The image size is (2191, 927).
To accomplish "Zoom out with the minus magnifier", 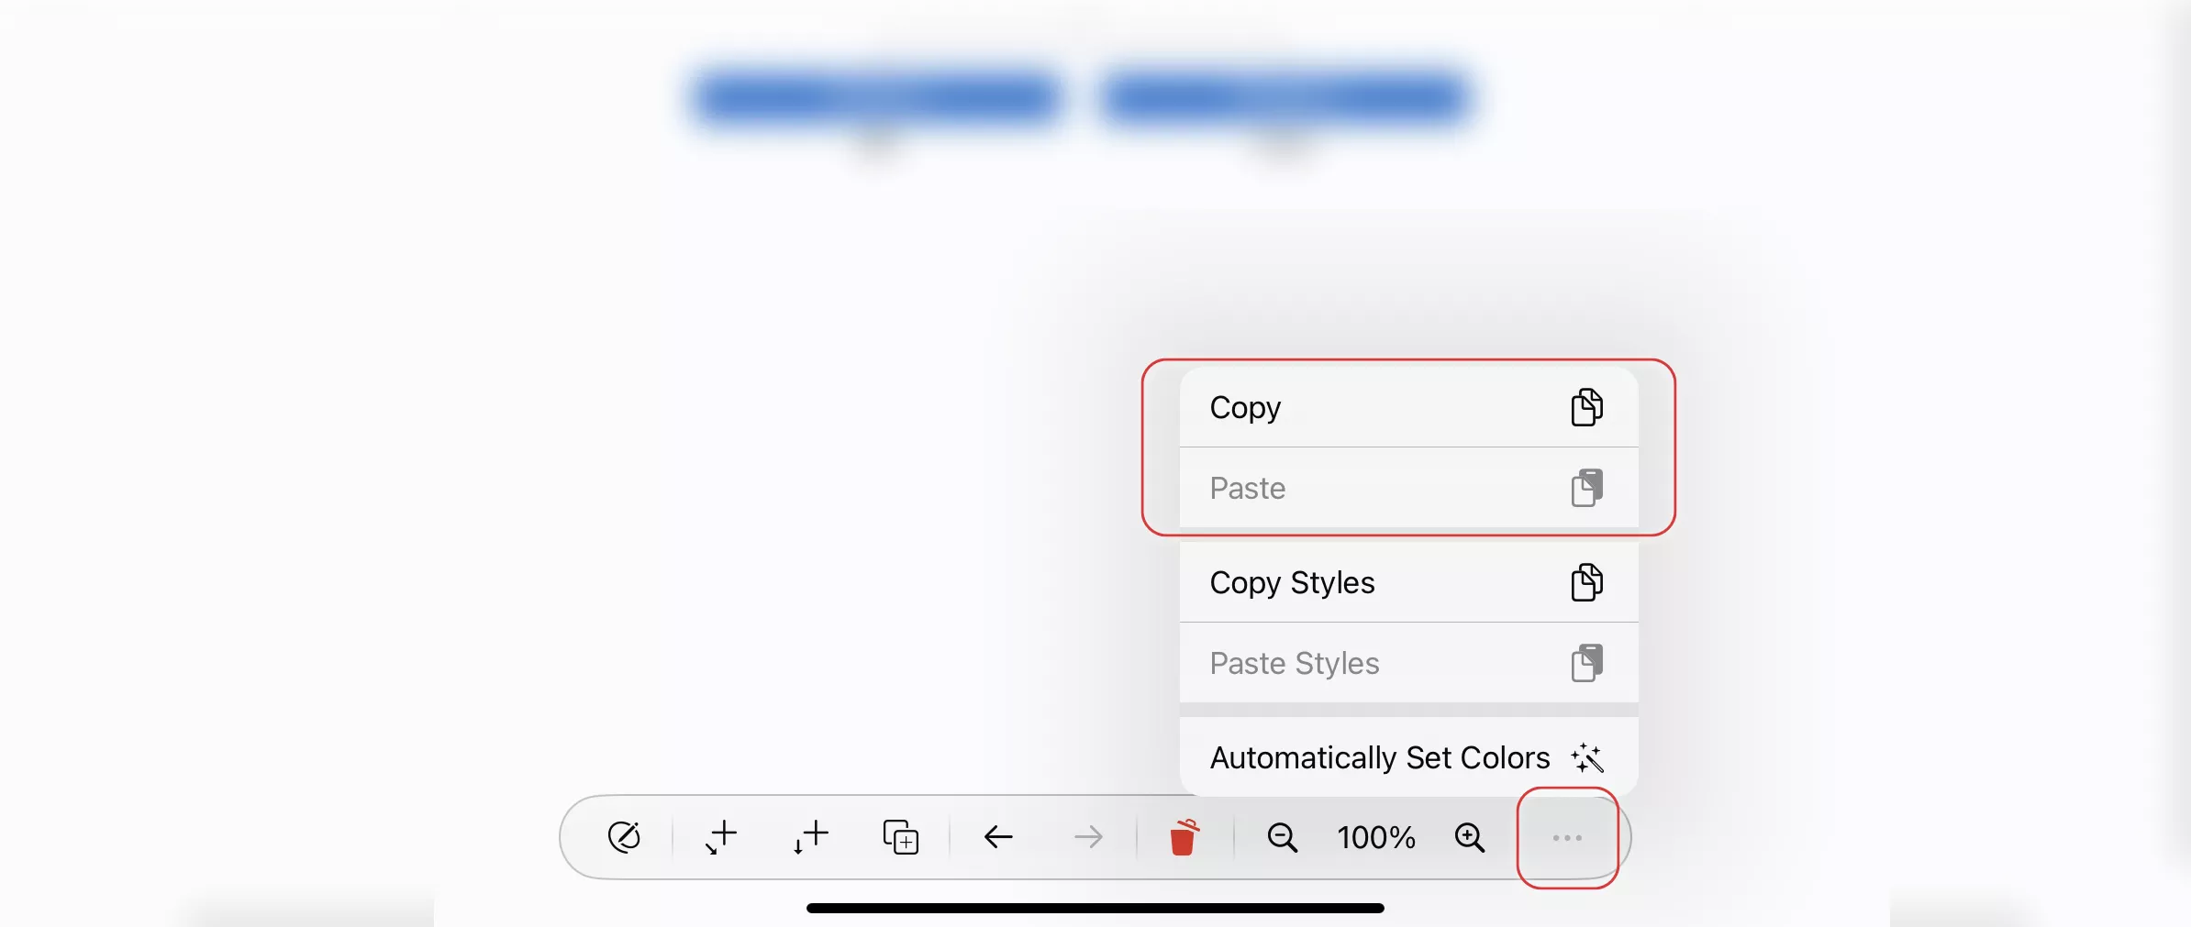I will [1283, 837].
